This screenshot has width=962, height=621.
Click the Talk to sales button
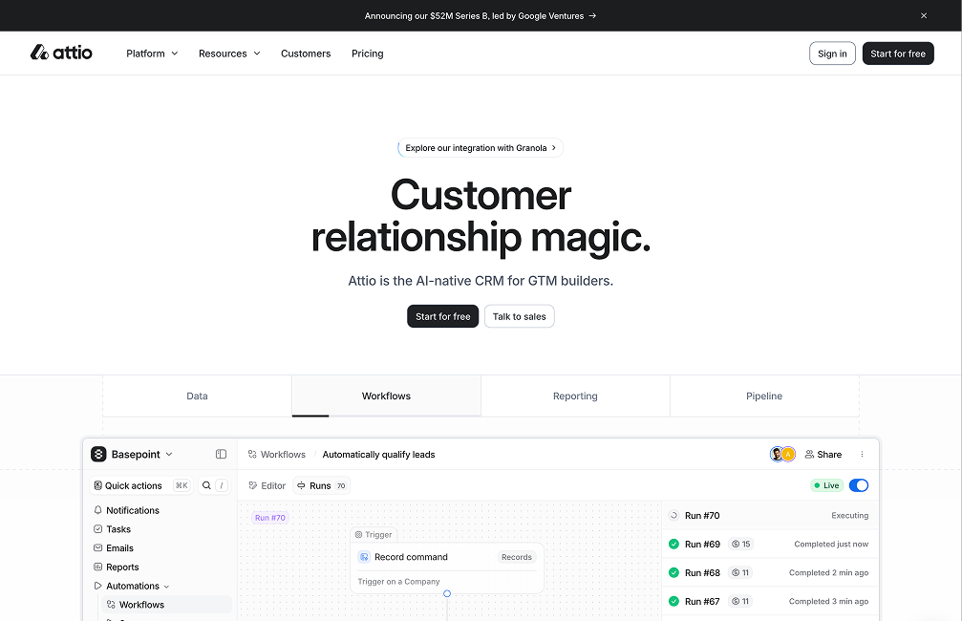[519, 316]
